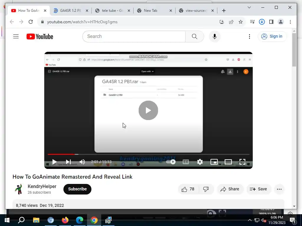Click the address bar URL

coord(82,22)
